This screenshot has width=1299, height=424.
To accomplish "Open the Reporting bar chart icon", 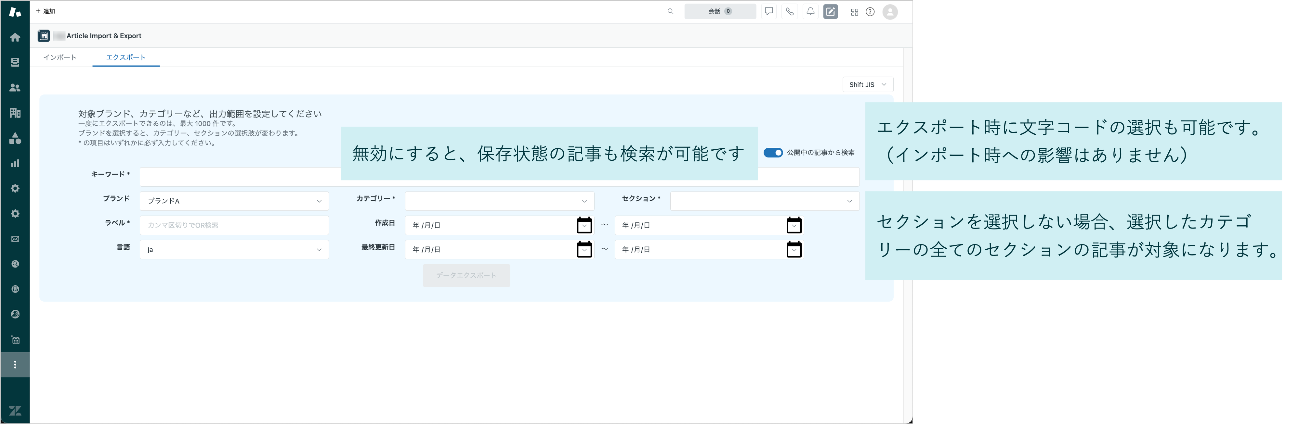I will (15, 163).
